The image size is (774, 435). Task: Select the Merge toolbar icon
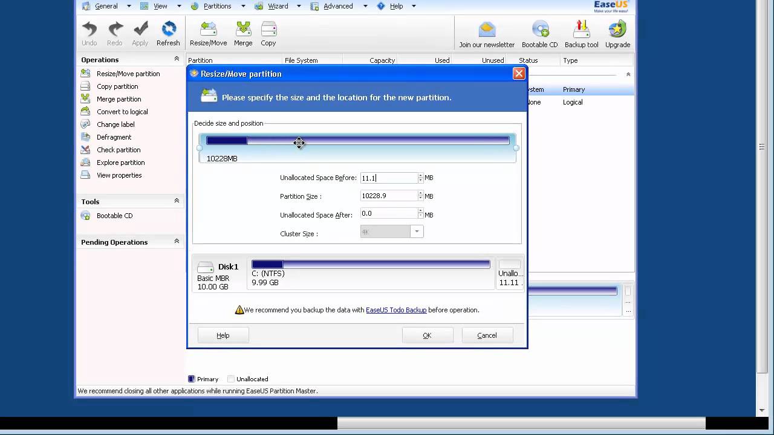coord(243,28)
